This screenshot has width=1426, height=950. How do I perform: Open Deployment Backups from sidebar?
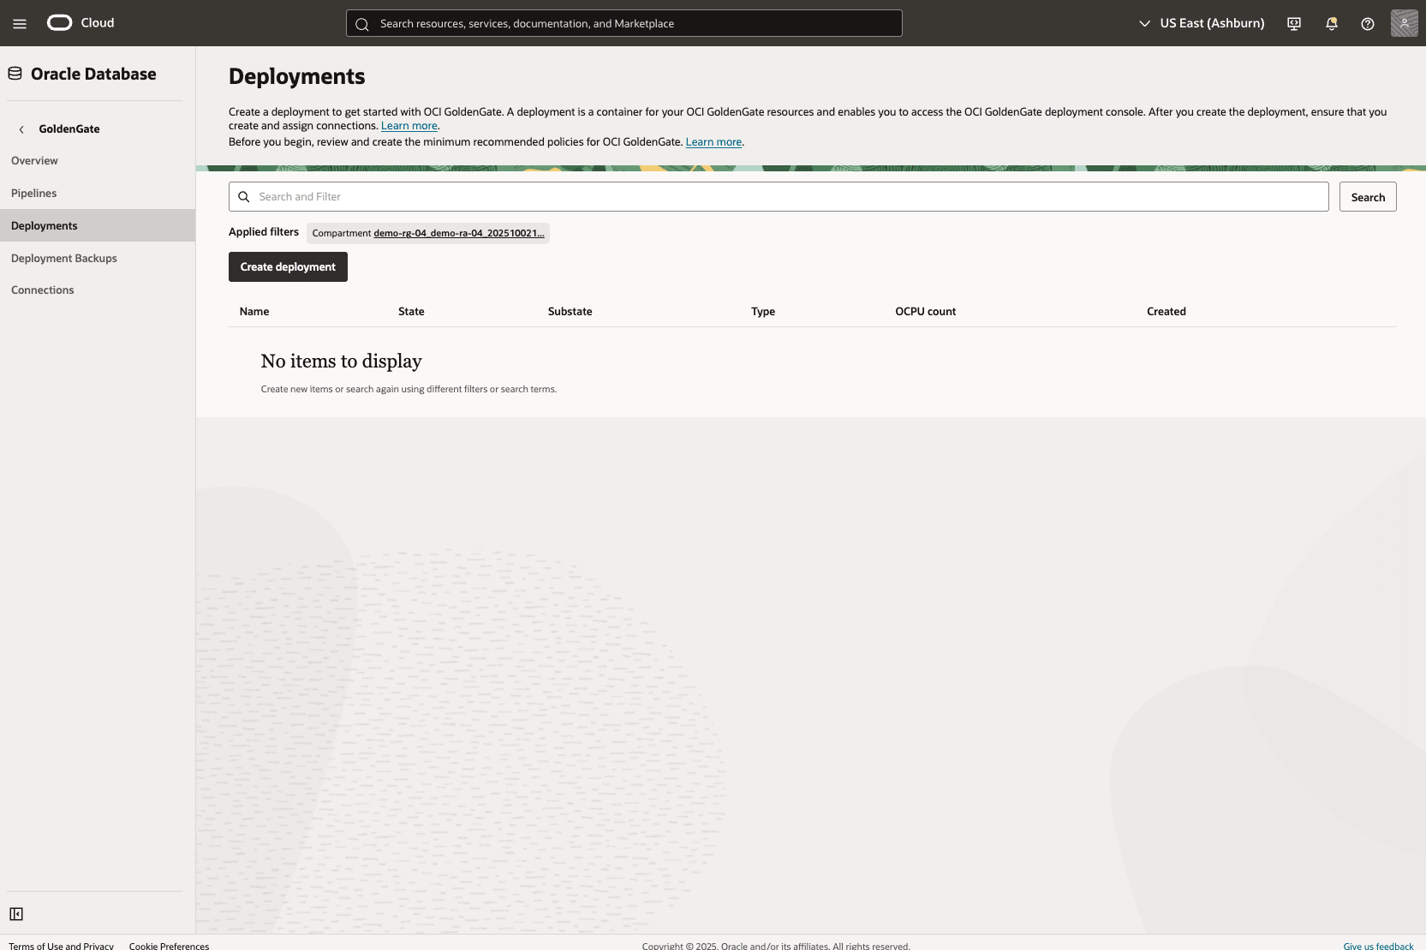[x=64, y=258]
